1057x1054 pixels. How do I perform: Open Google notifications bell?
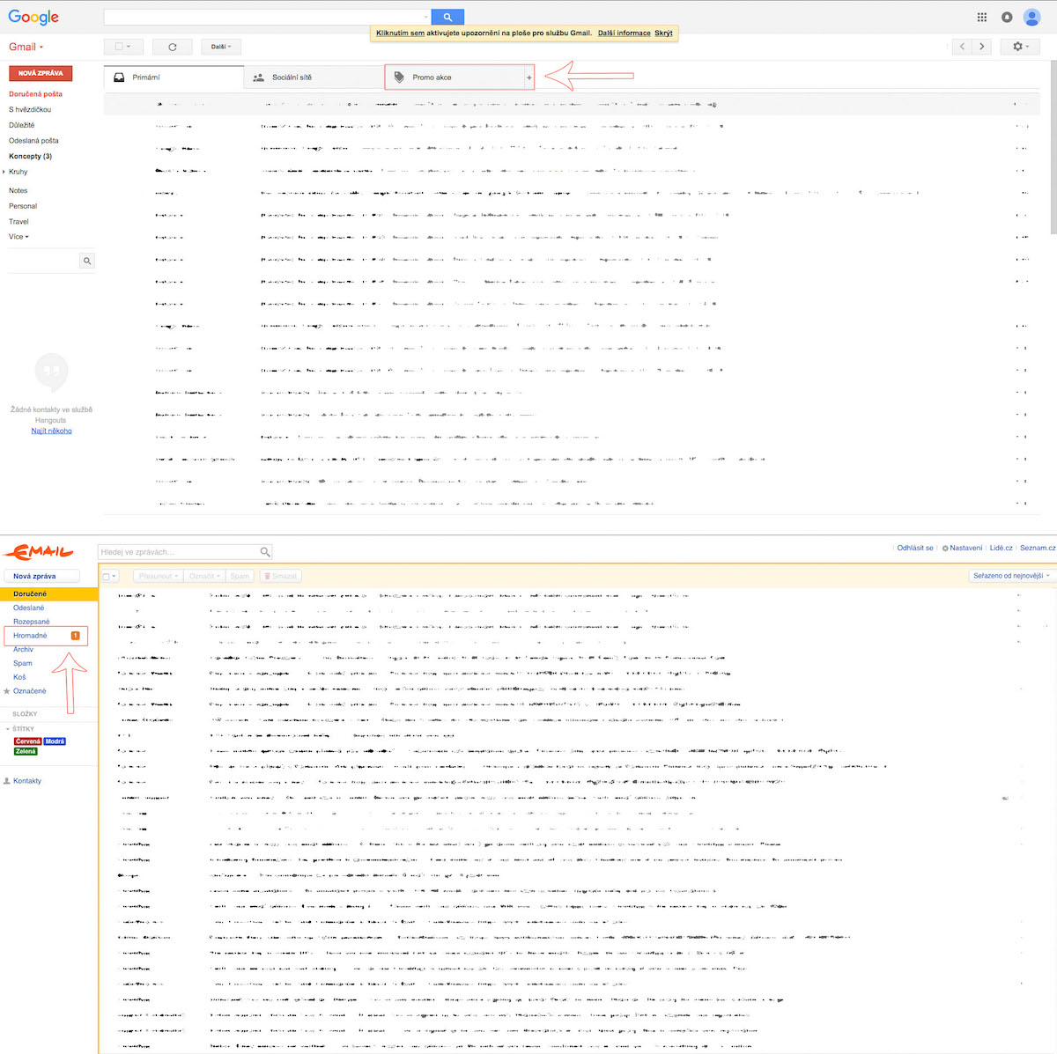pos(1007,17)
